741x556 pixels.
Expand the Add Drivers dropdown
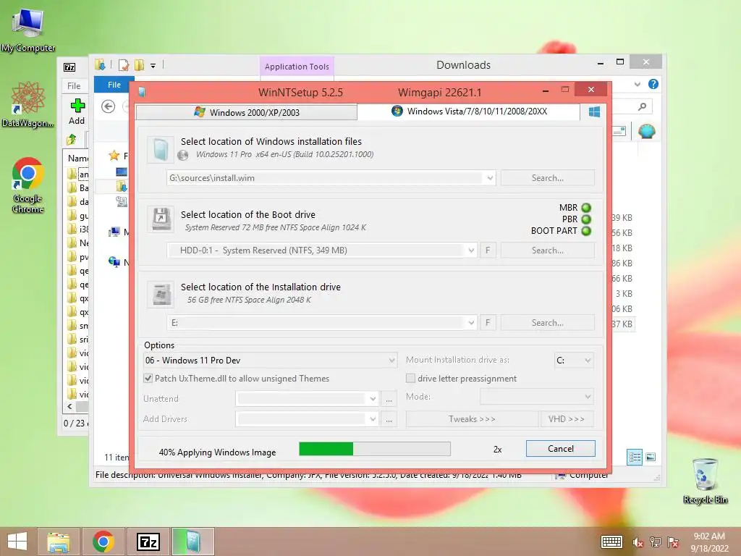click(x=373, y=419)
